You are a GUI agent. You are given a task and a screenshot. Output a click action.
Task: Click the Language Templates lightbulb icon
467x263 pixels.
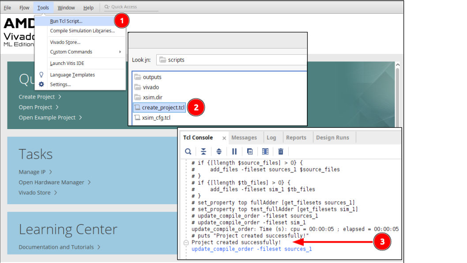[x=41, y=75]
